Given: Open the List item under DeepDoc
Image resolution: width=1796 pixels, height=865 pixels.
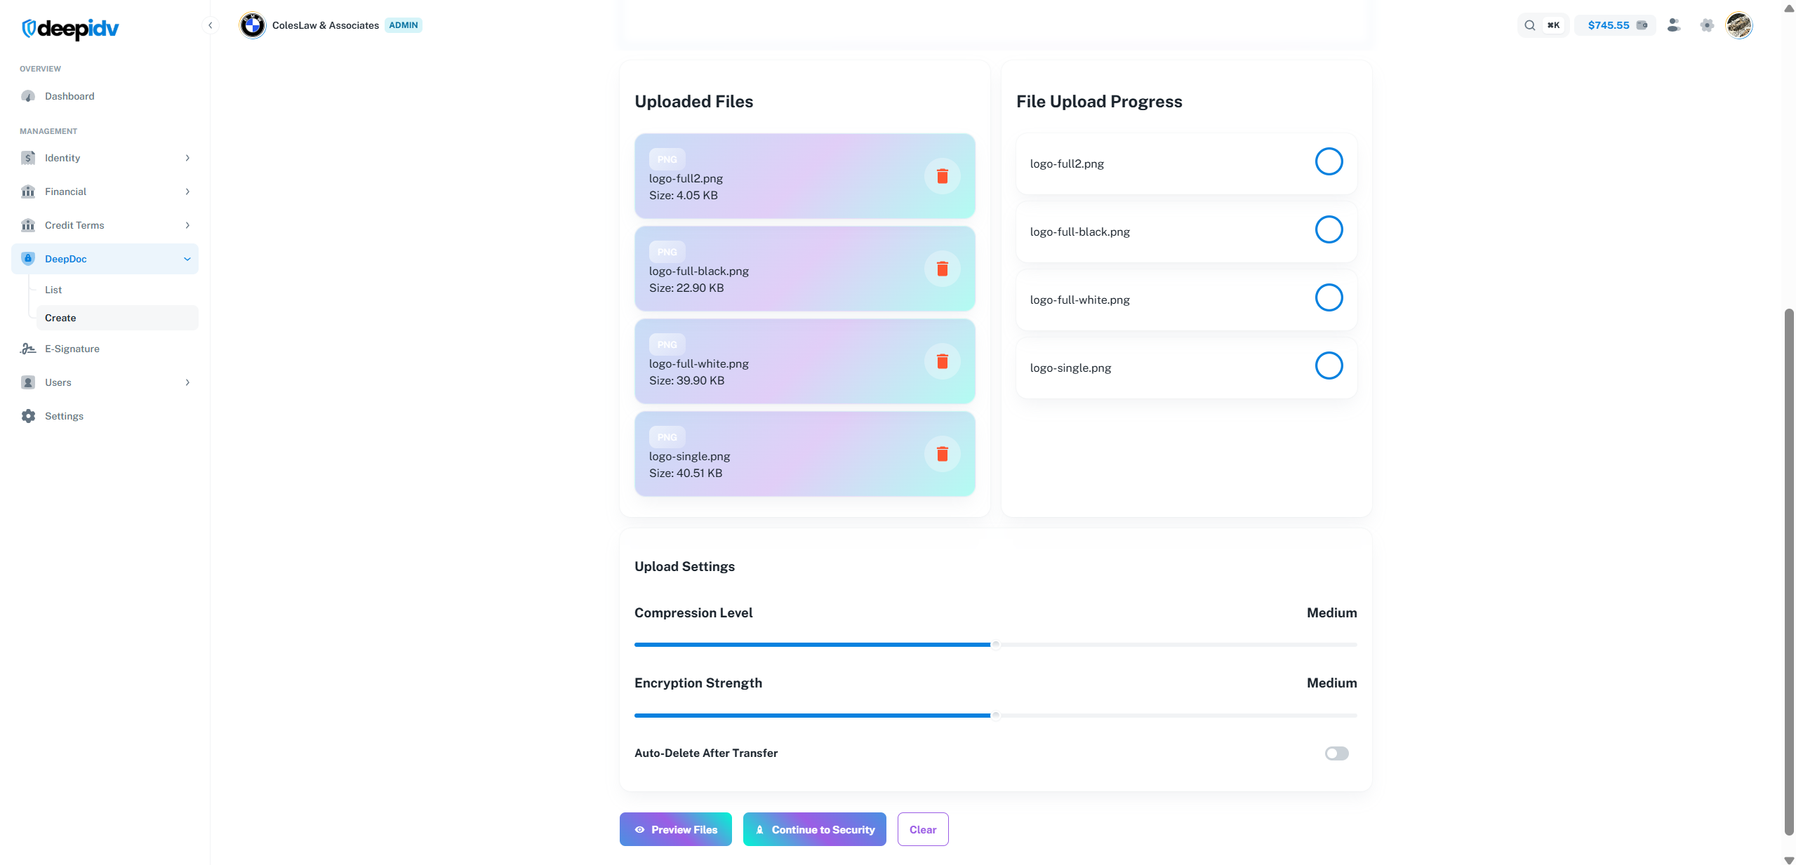Looking at the screenshot, I should [53, 290].
